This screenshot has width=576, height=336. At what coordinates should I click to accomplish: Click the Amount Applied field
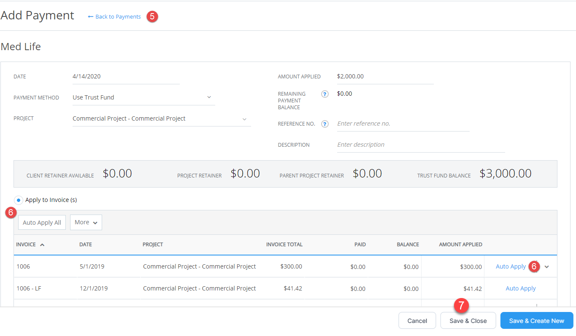pos(385,77)
